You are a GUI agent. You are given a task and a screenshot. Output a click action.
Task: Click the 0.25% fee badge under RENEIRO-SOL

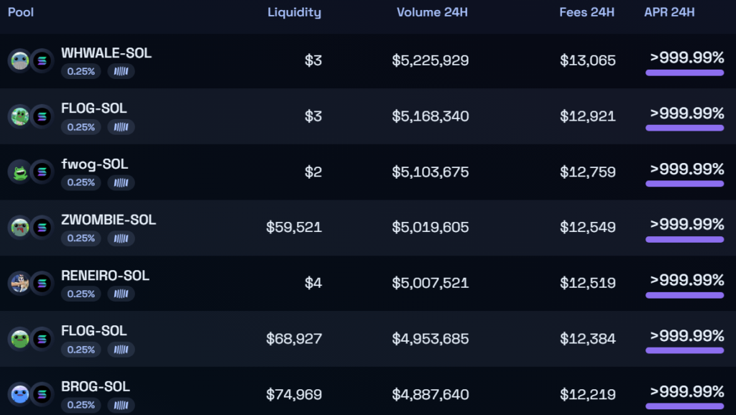[81, 294]
